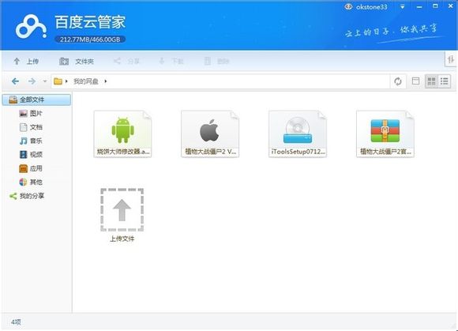This screenshot has width=458, height=331.
Task: Click the eye icon beside username
Action: 348,6
